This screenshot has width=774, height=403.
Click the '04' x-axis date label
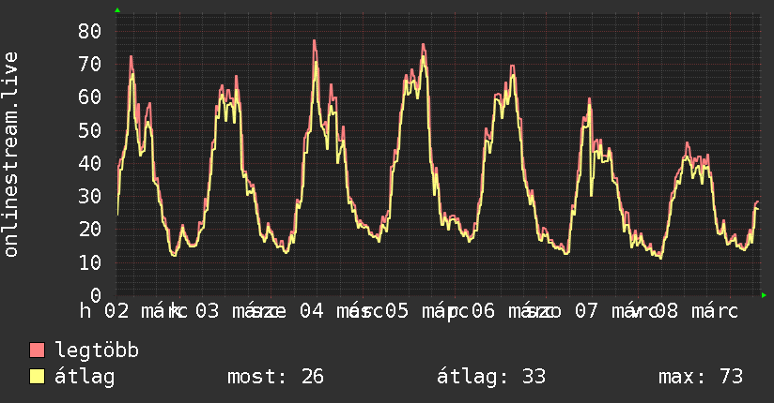pos(312,311)
